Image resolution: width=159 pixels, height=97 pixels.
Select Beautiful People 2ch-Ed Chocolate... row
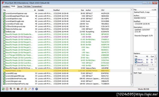pos(19,60)
